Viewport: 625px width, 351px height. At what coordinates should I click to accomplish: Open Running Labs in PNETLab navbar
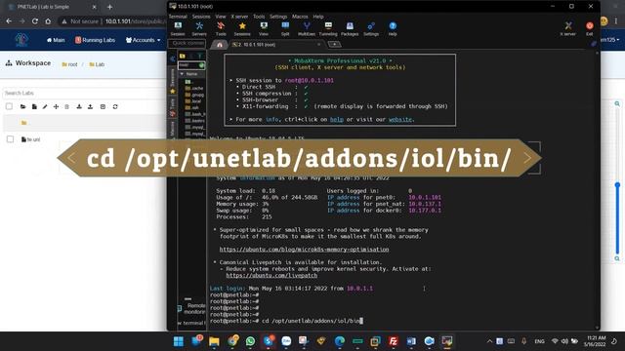pyautogui.click(x=96, y=40)
